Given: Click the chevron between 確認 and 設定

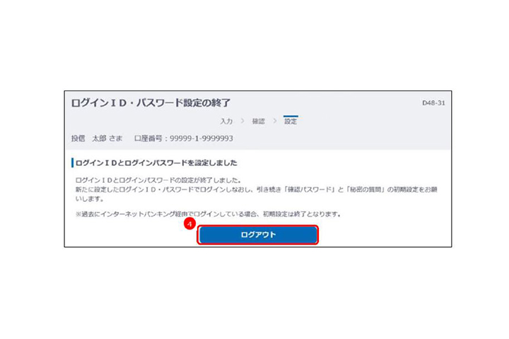Looking at the screenshot, I should click(x=274, y=121).
